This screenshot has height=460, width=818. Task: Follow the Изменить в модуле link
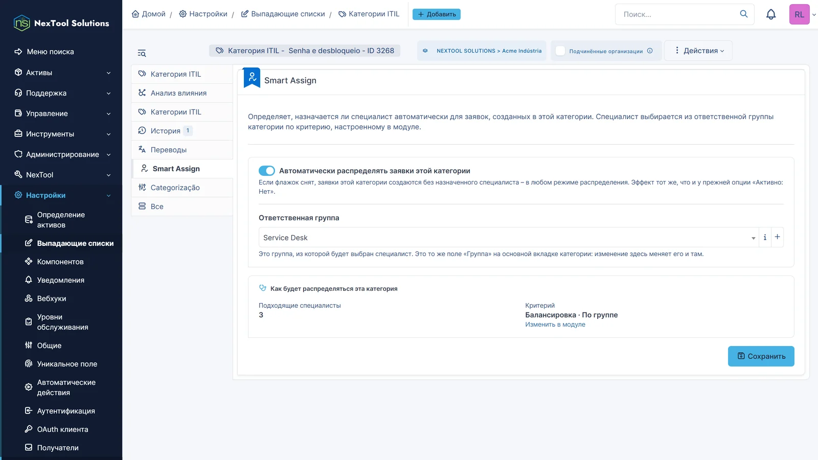pos(555,325)
